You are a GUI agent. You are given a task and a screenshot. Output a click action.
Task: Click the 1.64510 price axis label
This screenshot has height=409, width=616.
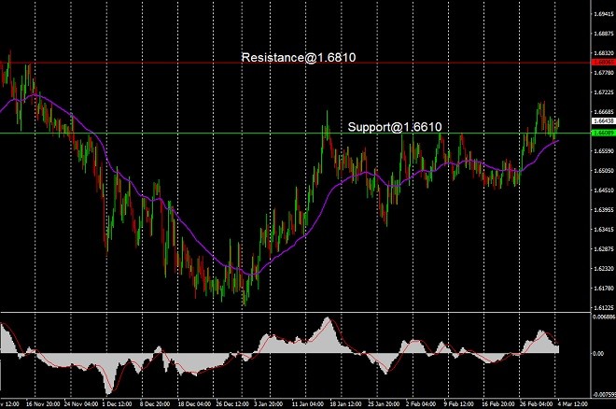coord(604,190)
